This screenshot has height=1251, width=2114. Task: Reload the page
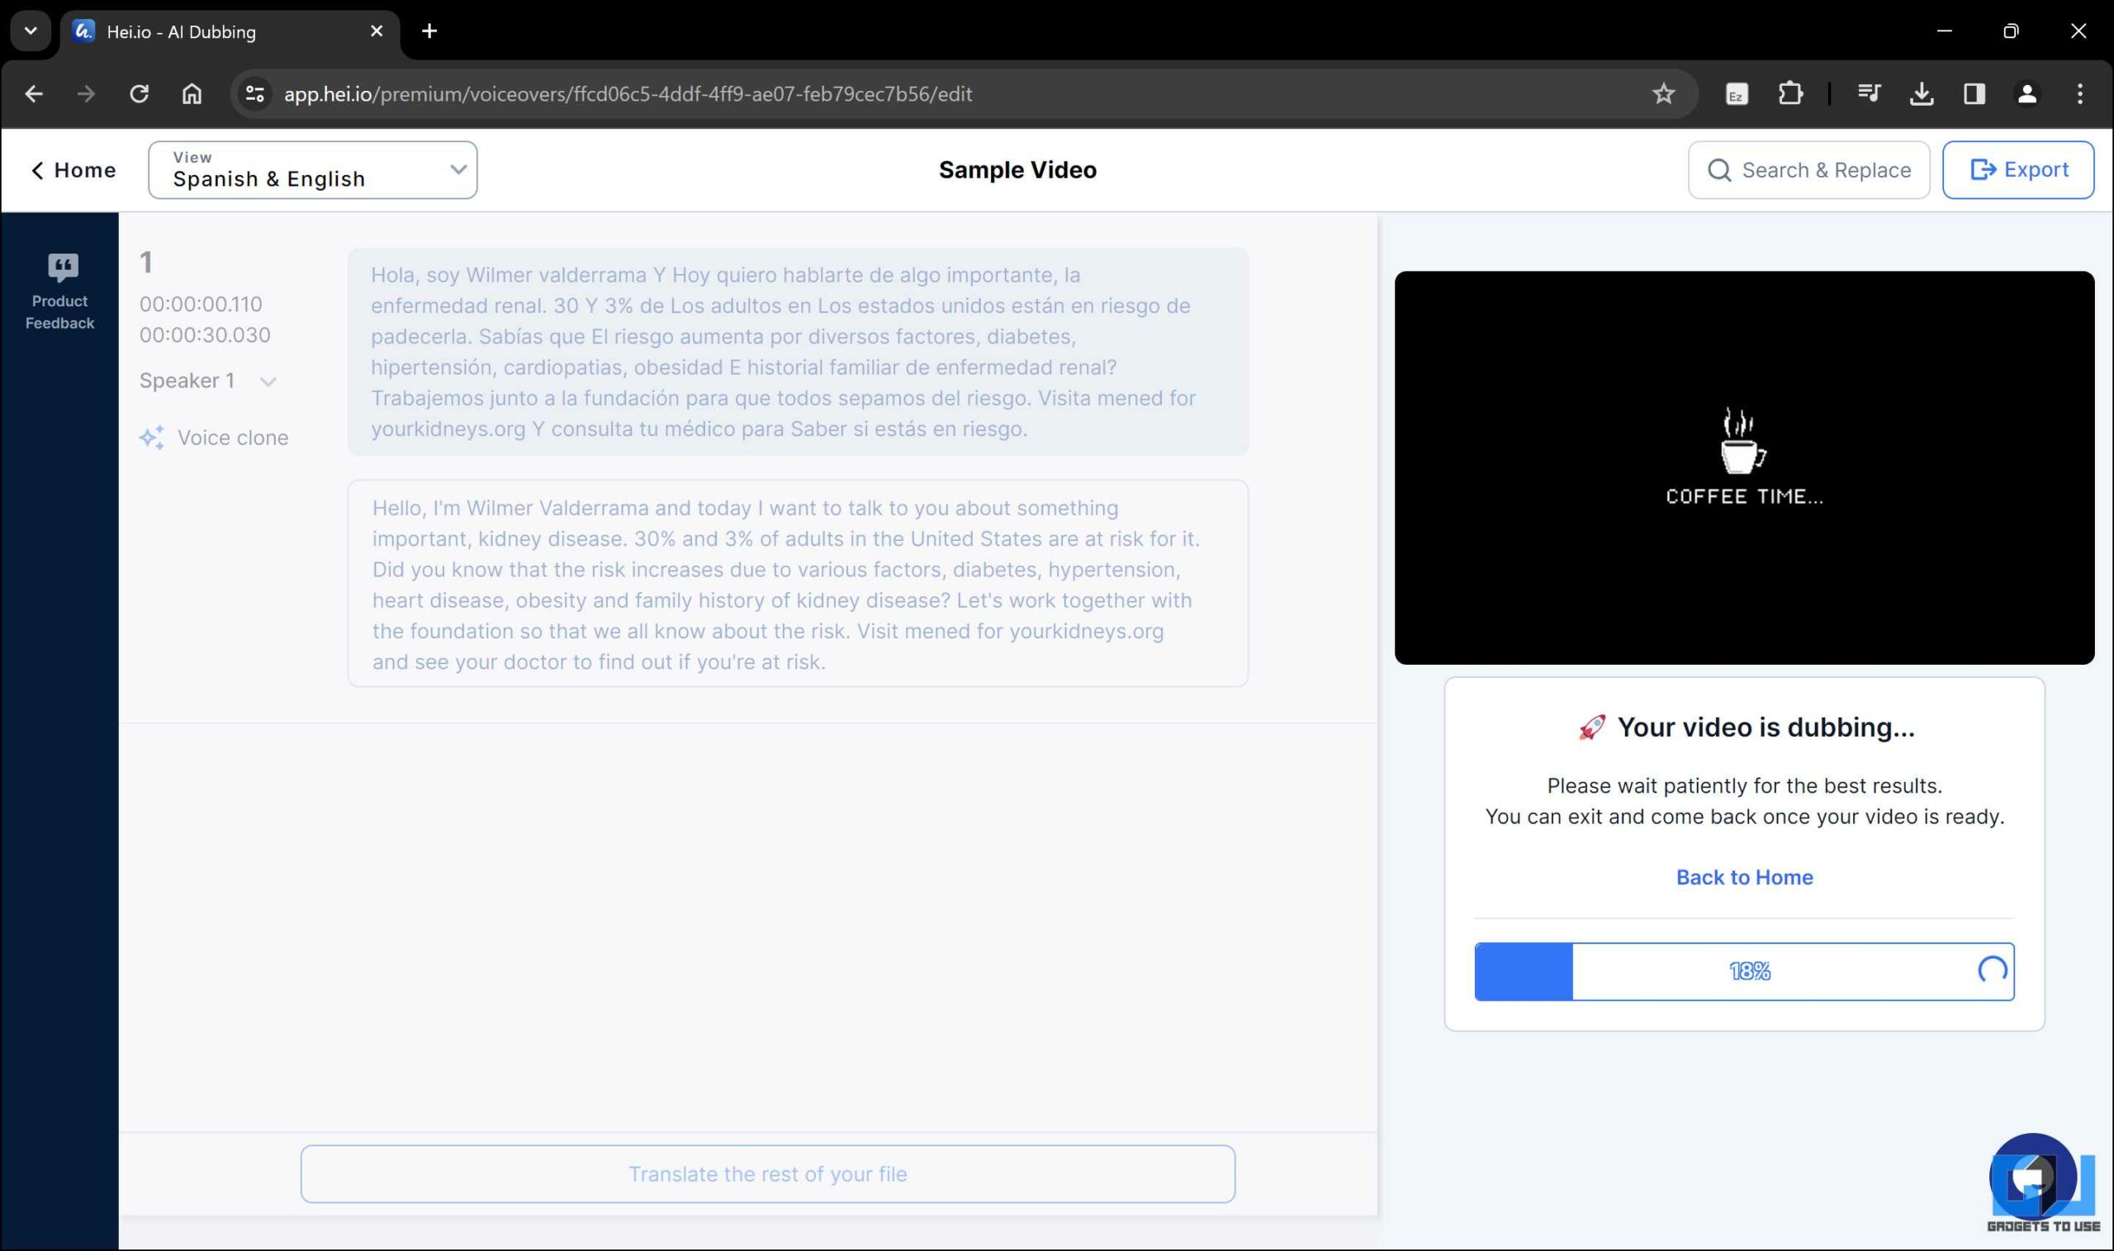pyautogui.click(x=139, y=93)
